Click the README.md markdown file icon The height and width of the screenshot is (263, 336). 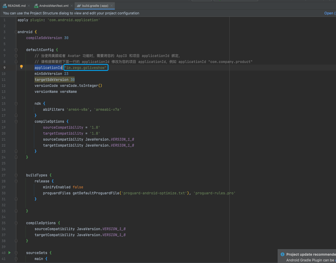(x=5, y=6)
